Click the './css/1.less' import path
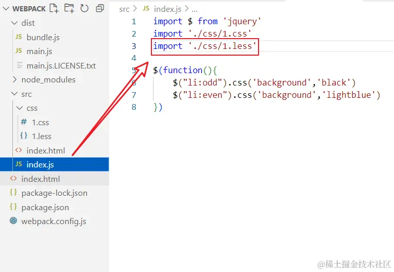 point(222,46)
